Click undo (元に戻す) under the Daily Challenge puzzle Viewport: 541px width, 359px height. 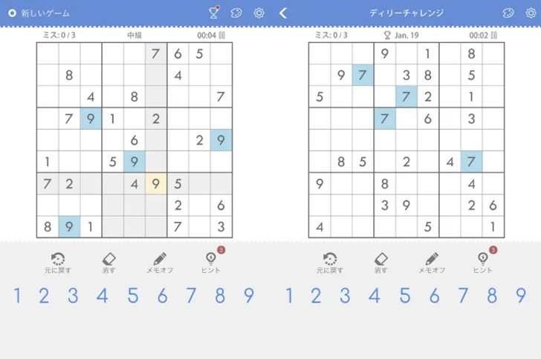tap(330, 261)
